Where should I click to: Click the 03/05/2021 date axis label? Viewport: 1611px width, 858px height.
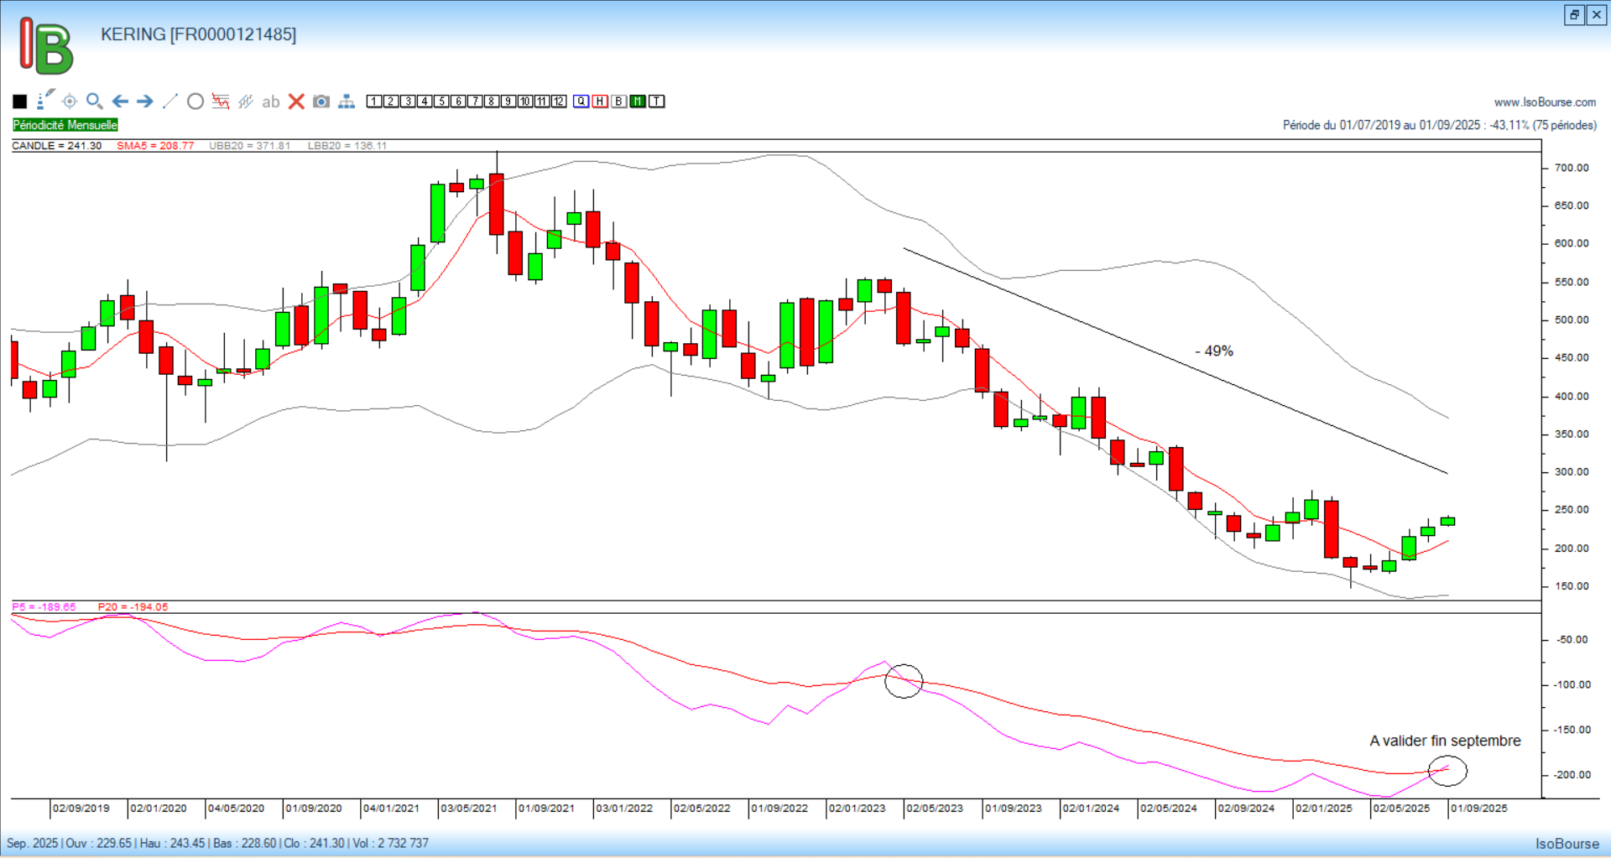pos(469,809)
